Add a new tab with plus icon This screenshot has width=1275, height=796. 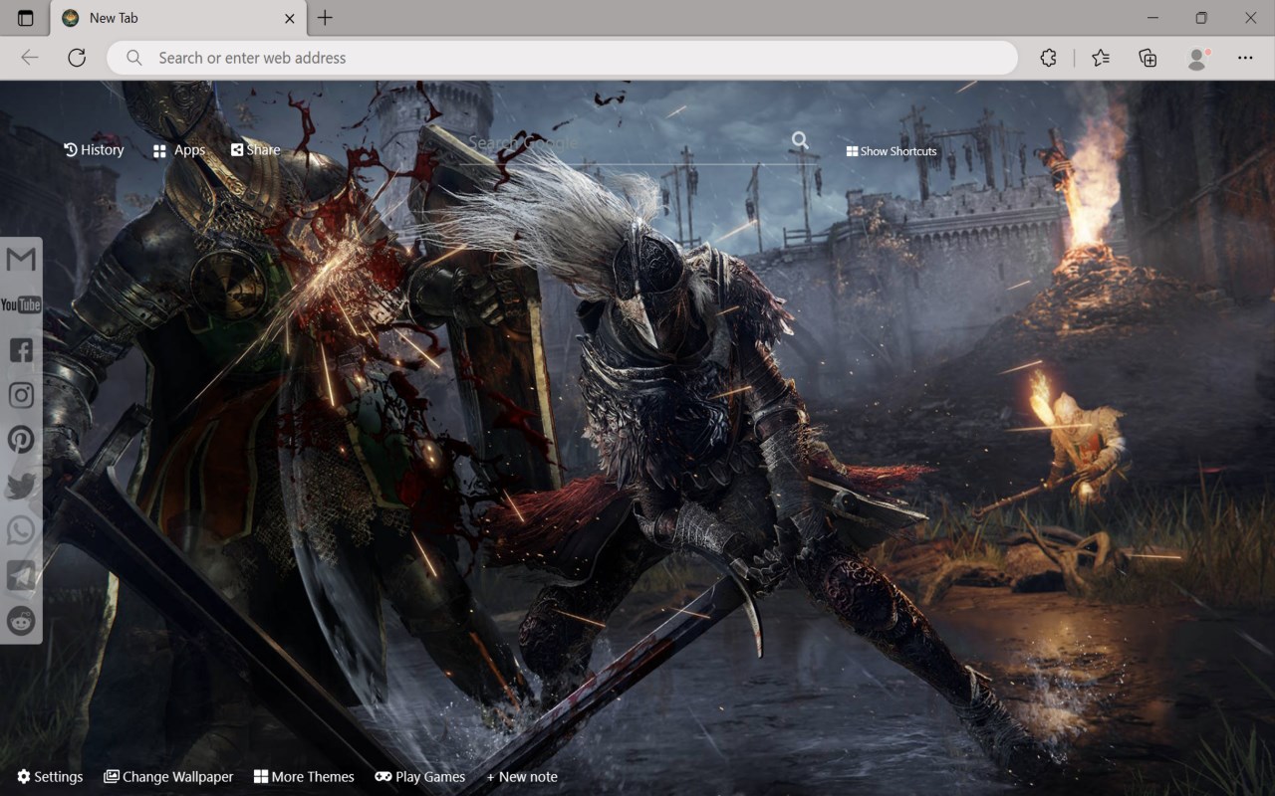tap(325, 18)
